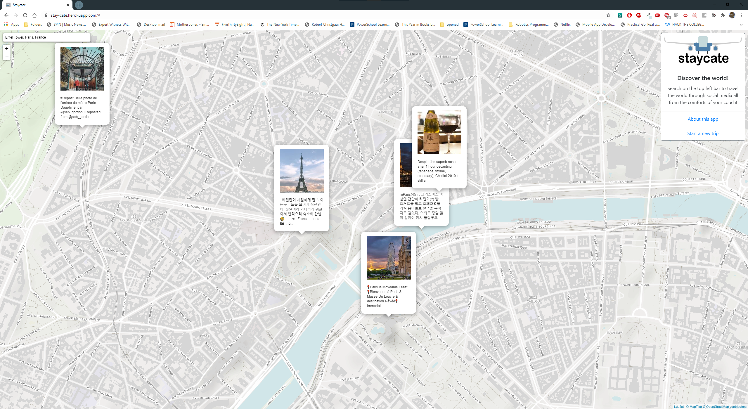
Task: Click the AdBlock Plus extension icon
Action: [639, 15]
